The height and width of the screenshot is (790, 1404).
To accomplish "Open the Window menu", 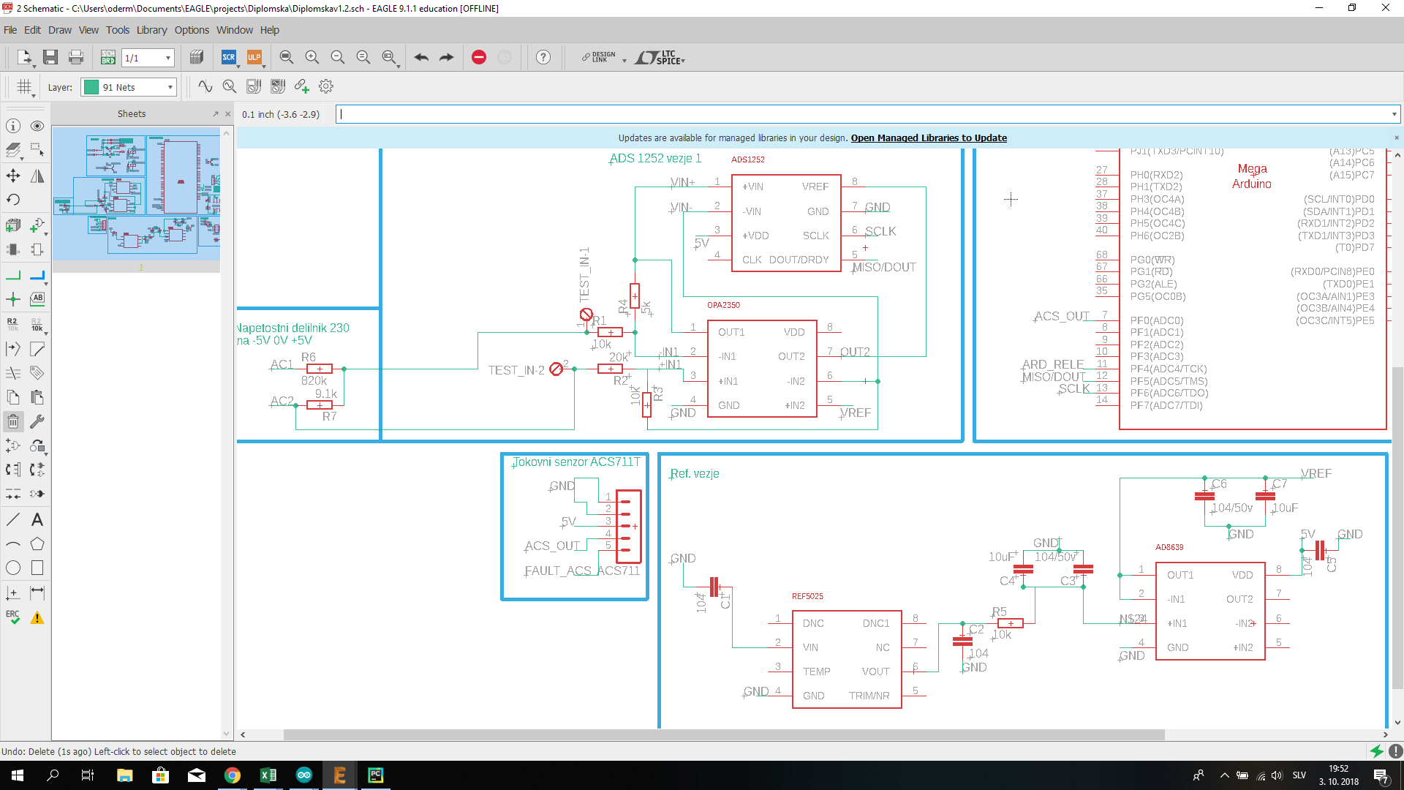I will tap(234, 30).
